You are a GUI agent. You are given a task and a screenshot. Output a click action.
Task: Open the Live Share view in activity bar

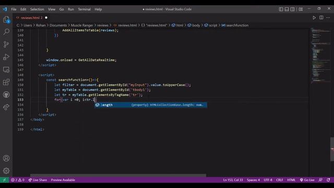click(x=6, y=107)
